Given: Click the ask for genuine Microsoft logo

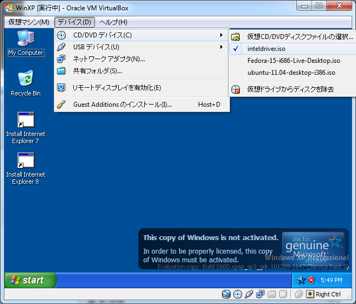Looking at the screenshot, I should (x=313, y=248).
